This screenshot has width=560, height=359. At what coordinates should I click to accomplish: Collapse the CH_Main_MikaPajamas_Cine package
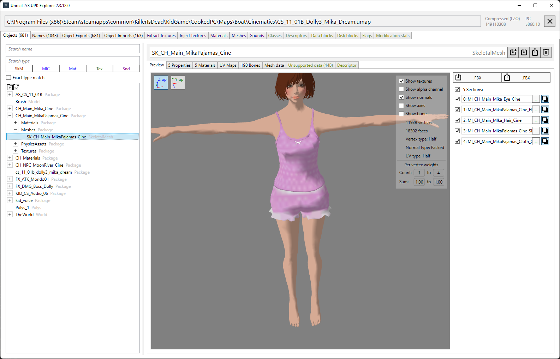coord(10,116)
